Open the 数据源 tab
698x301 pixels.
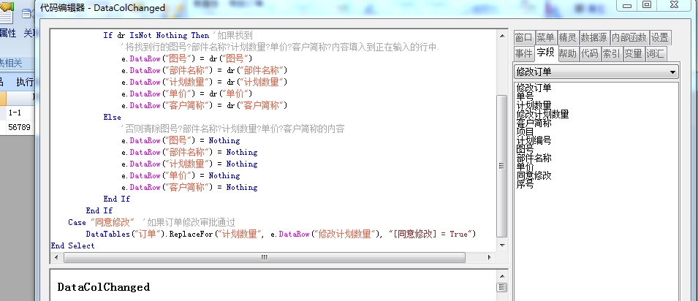[594, 38]
